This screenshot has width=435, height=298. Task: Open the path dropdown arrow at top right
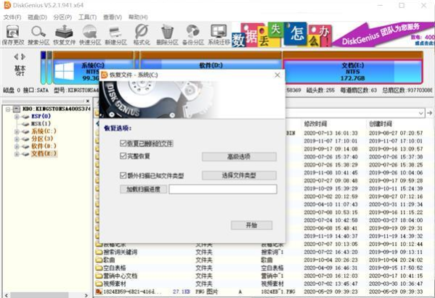(421, 113)
